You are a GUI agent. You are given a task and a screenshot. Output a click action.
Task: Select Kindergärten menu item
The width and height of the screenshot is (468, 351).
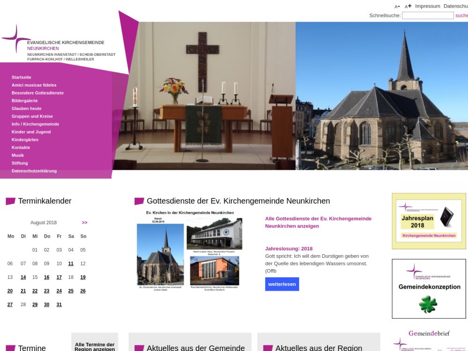click(25, 139)
